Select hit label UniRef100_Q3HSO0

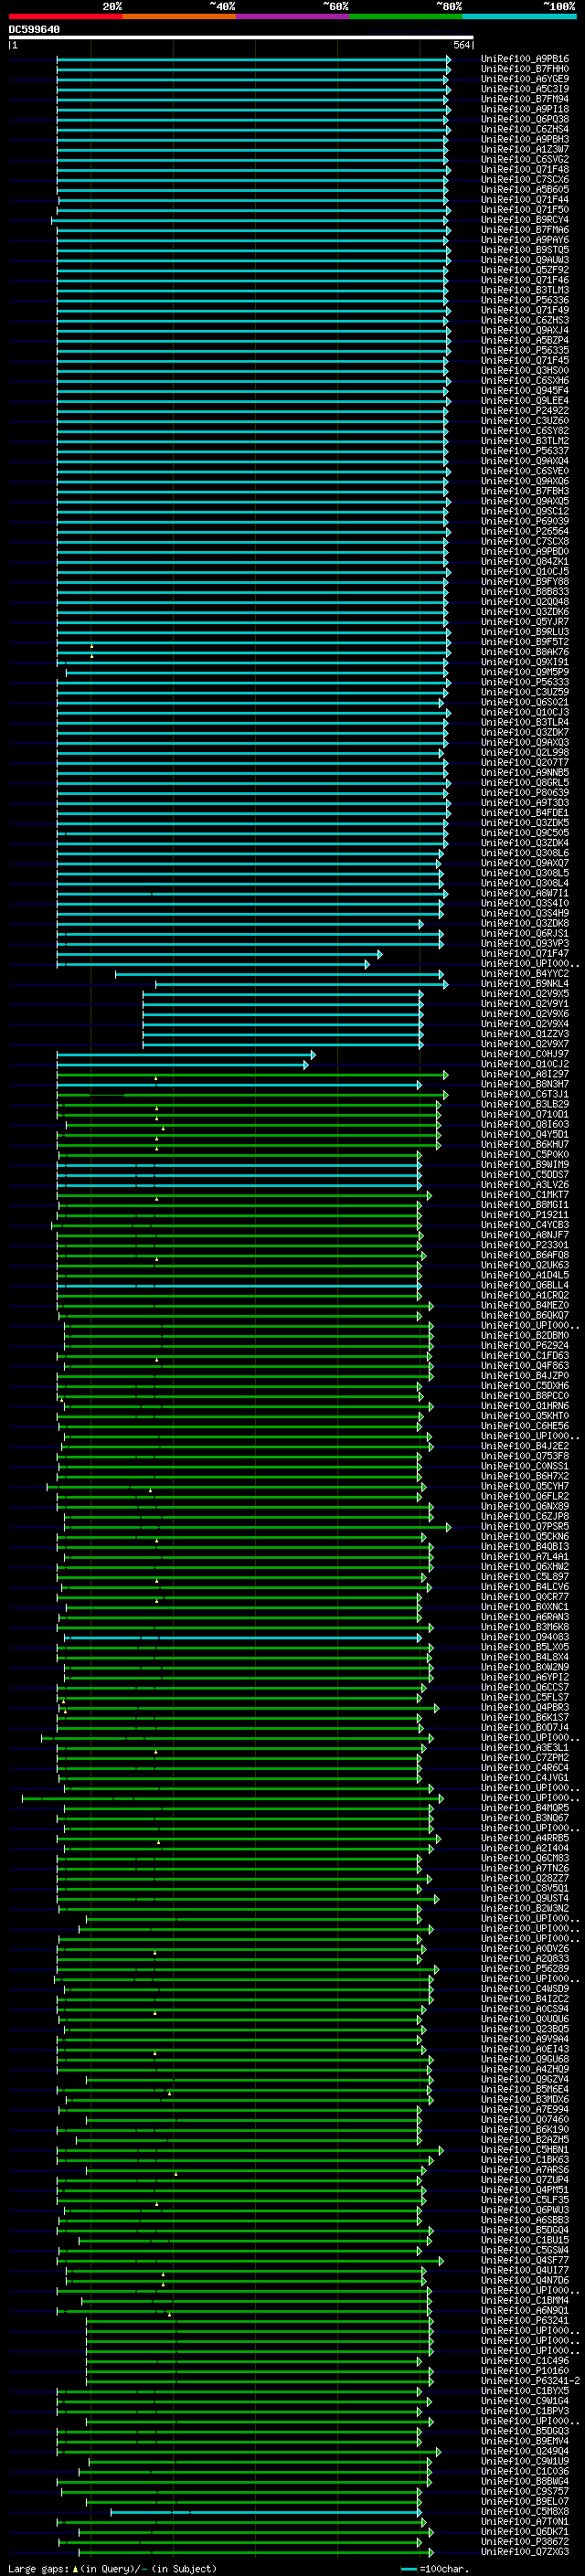click(x=525, y=370)
